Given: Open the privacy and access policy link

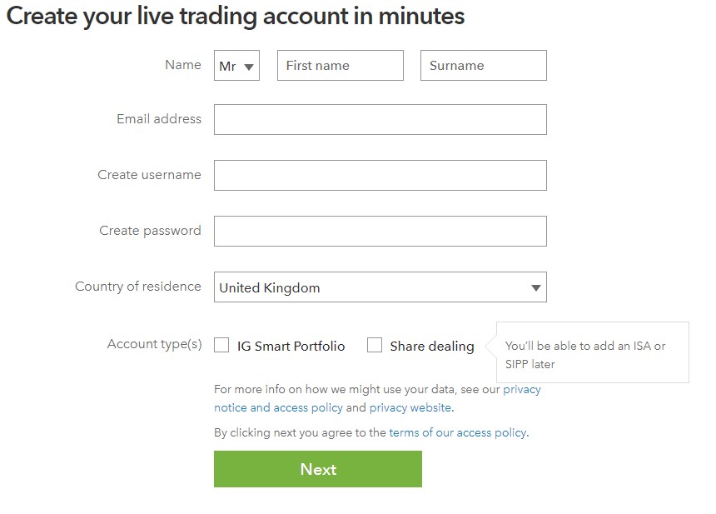Looking at the screenshot, I should (278, 407).
